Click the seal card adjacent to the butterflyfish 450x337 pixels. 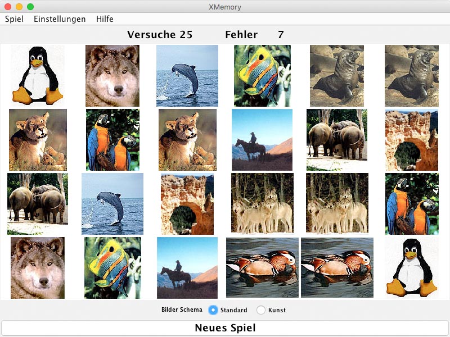point(337,76)
